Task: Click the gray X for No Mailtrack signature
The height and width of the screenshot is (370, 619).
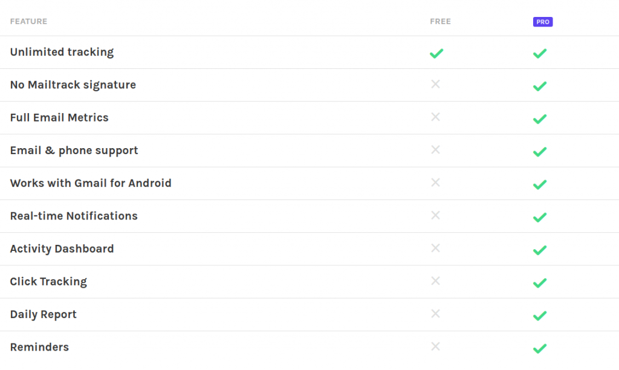Action: (x=435, y=84)
